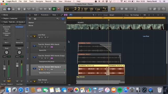Image resolution: width=168 pixels, height=94 pixels.
Task: Open the Chorus plugin slot
Action: [x=7, y=29]
